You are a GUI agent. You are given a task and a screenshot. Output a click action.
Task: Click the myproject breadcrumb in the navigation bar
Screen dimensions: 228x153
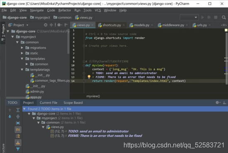tap(41, 17)
